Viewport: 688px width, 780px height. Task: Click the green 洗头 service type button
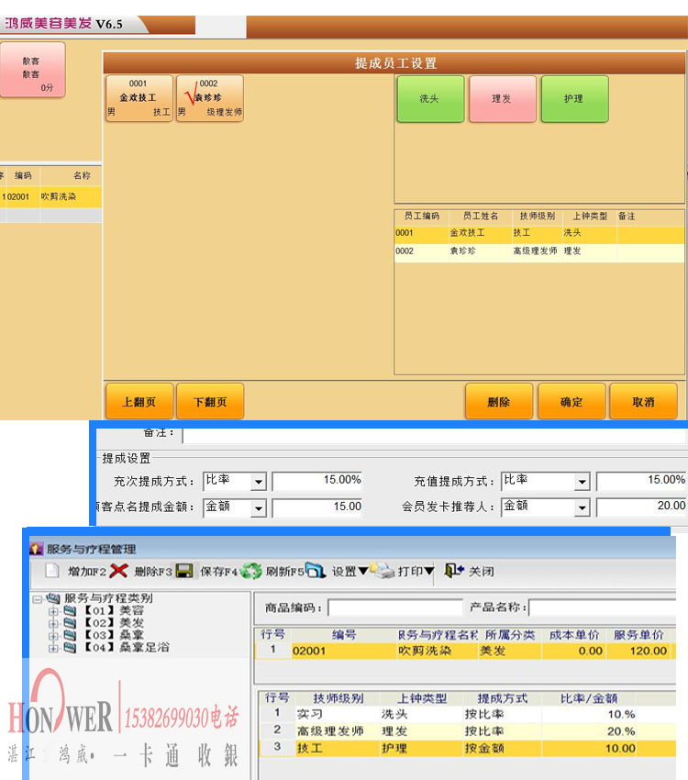click(430, 98)
